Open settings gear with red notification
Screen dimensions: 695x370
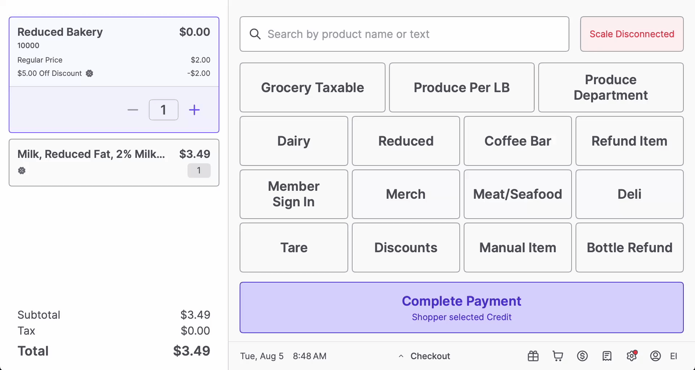[x=631, y=356]
